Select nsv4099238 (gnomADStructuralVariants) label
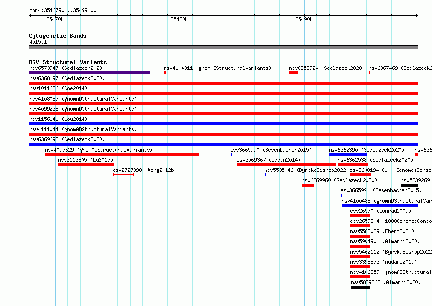 tap(83, 109)
